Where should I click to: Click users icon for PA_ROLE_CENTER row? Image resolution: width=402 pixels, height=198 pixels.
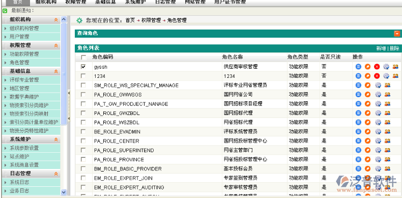pyautogui.click(x=387, y=140)
